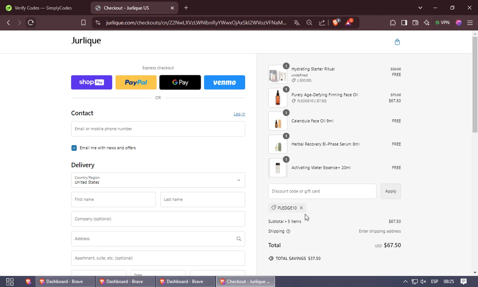Click the translate page icon
Screen dimensions: 478x287
tap(297, 23)
